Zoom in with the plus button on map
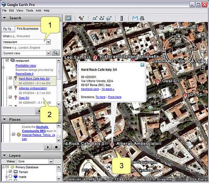The height and width of the screenshot is (183, 209). pos(202,35)
